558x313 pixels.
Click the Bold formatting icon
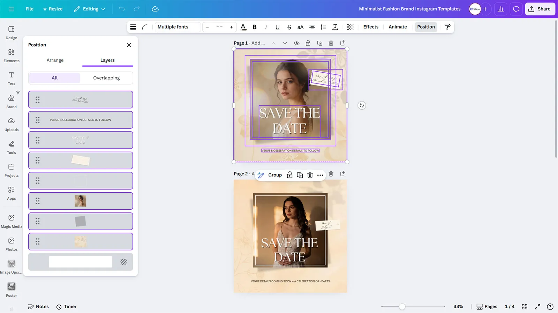click(255, 27)
